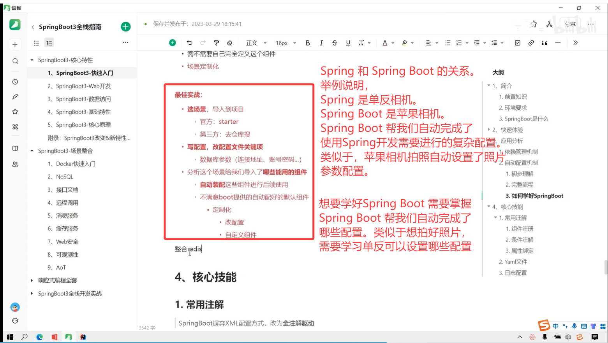The image size is (608, 343).
Task: Star this document as a favorite
Action: pos(534,24)
